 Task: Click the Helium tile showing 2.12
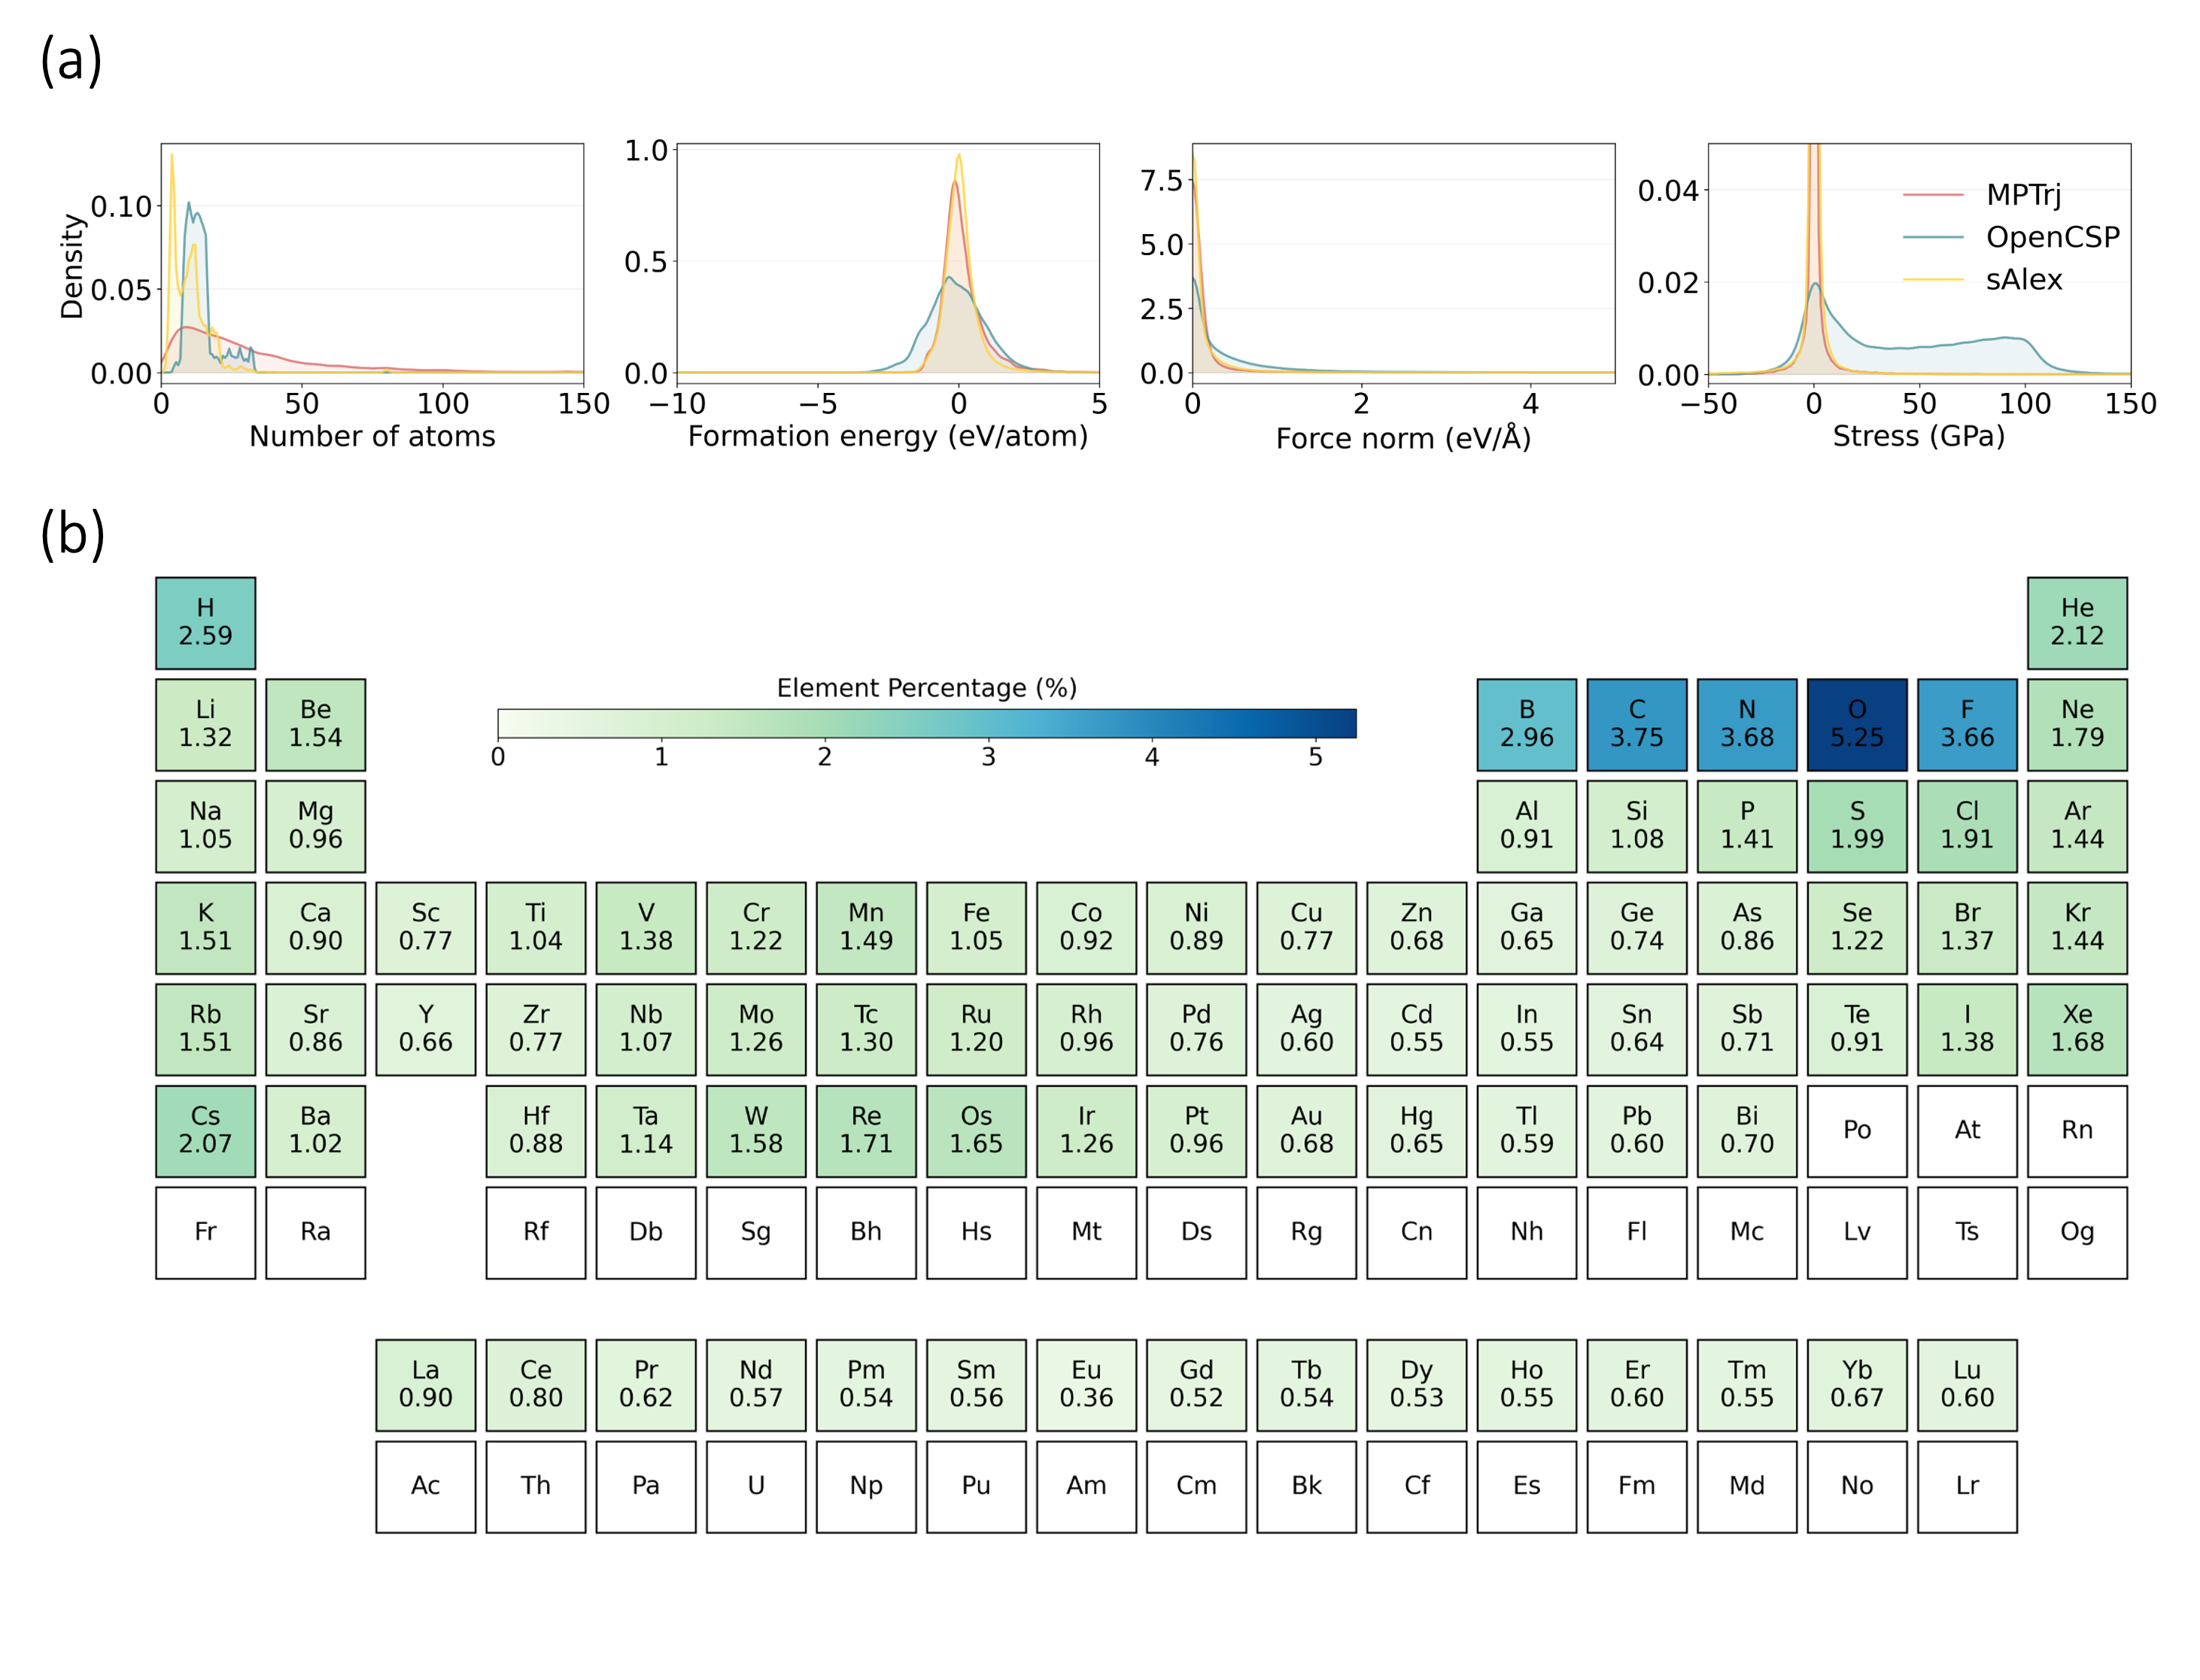tap(2076, 622)
